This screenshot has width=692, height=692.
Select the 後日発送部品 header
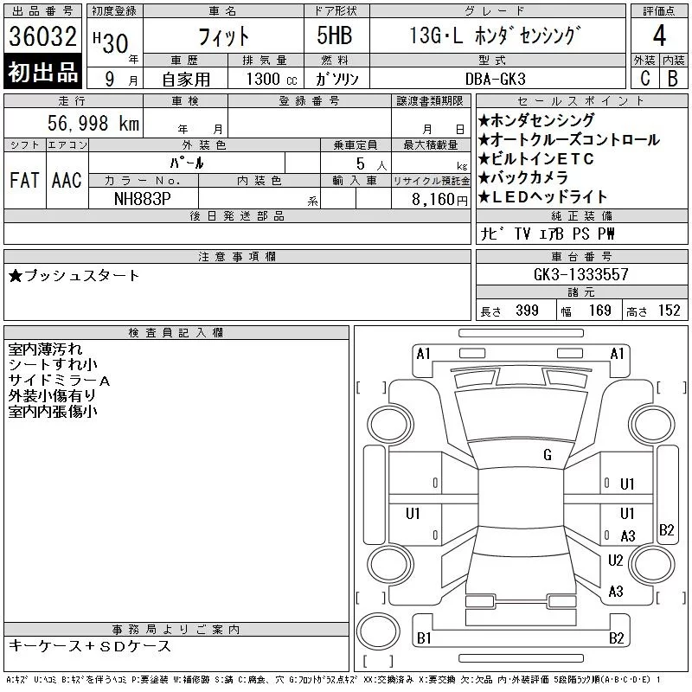coord(237,215)
